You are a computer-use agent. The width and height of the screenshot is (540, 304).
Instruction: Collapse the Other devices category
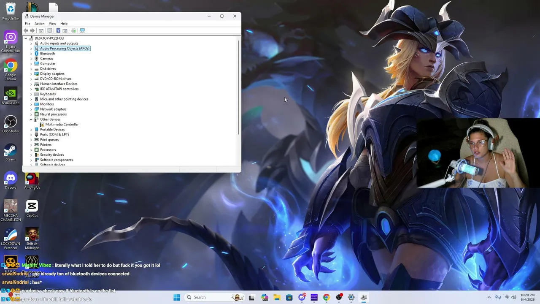[x=31, y=119]
